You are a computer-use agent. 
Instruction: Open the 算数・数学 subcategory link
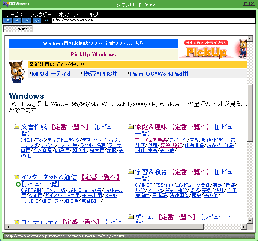[x=176, y=190]
